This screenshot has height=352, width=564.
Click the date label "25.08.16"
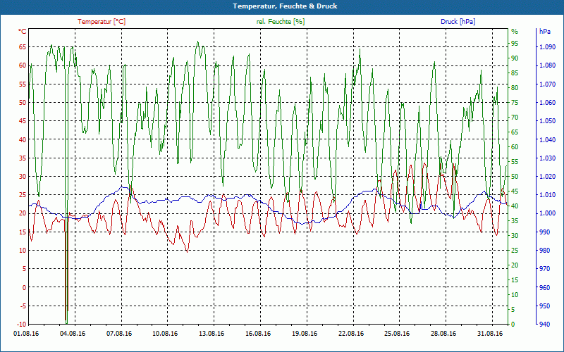(397, 334)
